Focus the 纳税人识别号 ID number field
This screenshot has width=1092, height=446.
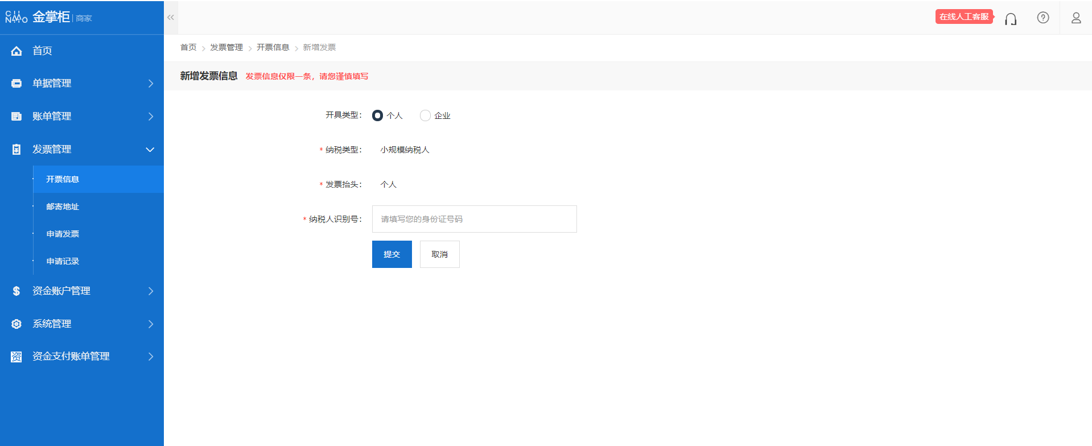point(475,219)
